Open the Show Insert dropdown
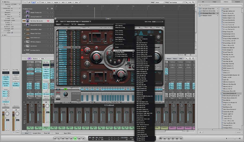This screenshot has width=244, height=142. tap(86, 22)
